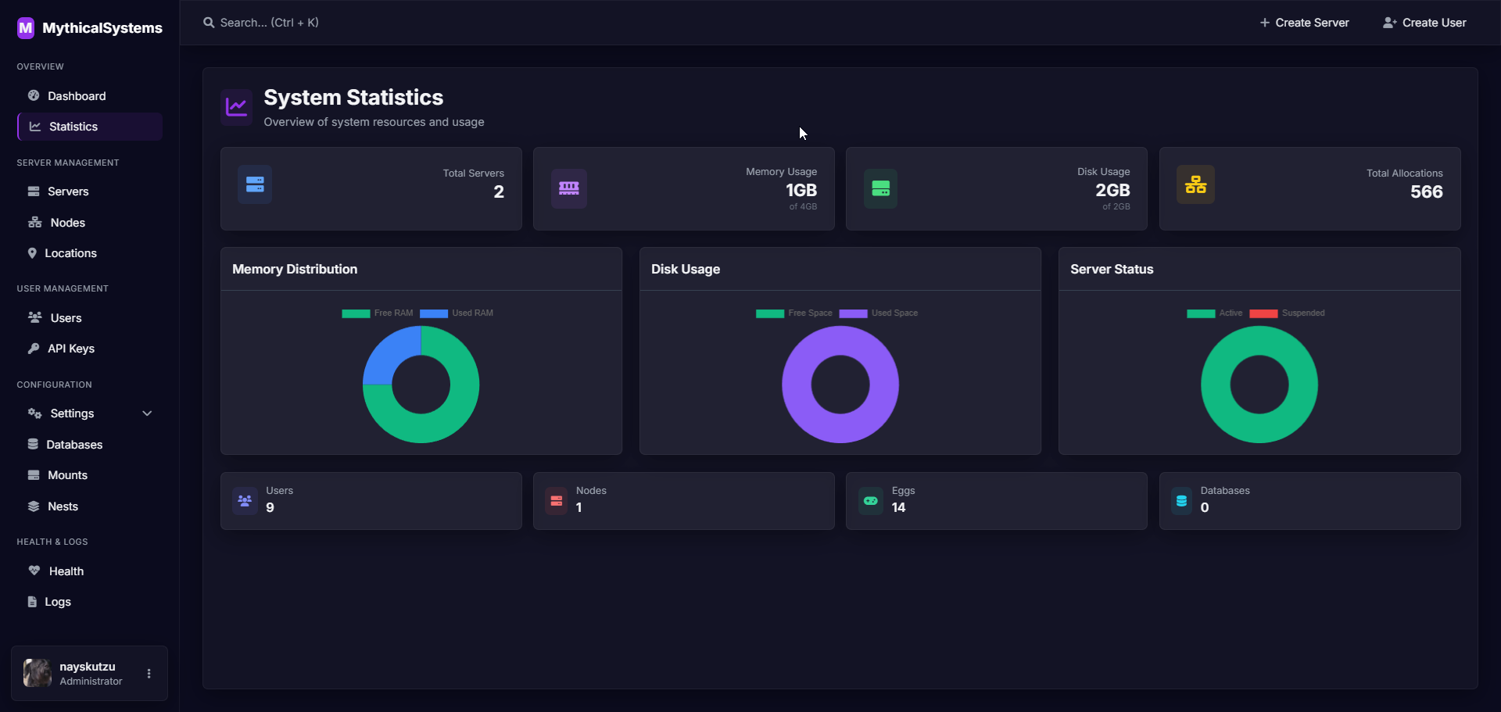1501x712 pixels.
Task: Click the Disk Usage 2GB value
Action: (1112, 190)
